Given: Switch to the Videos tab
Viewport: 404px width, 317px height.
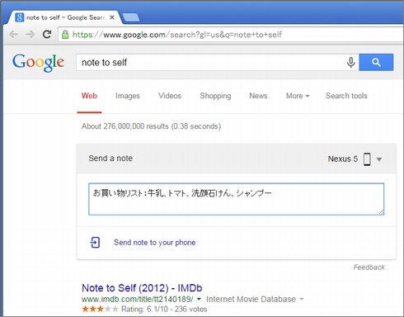Looking at the screenshot, I should click(170, 96).
